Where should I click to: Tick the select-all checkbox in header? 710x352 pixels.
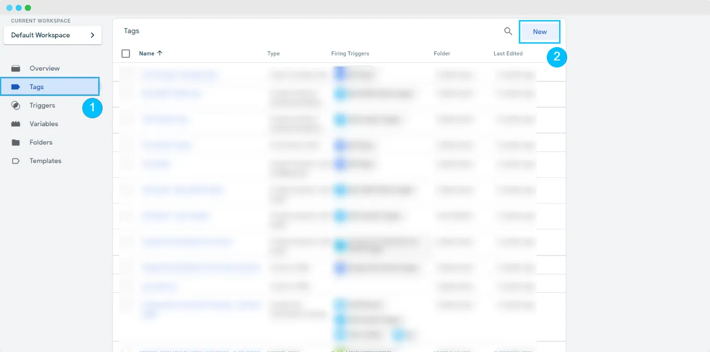click(126, 54)
